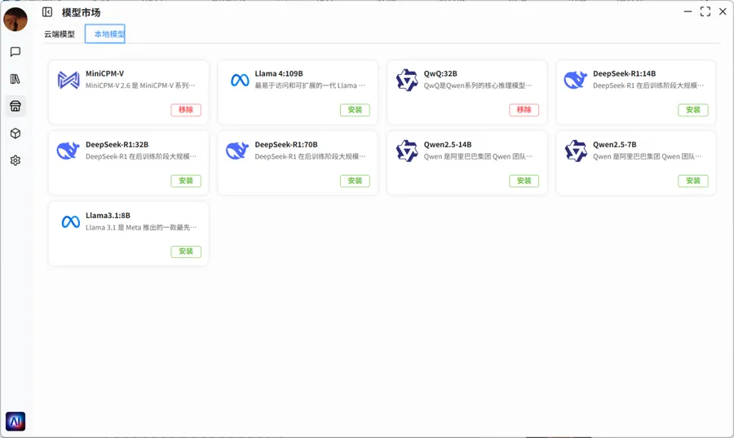The width and height of the screenshot is (734, 438).
Task: Click the AI app logo bottom-left
Action: click(x=15, y=421)
